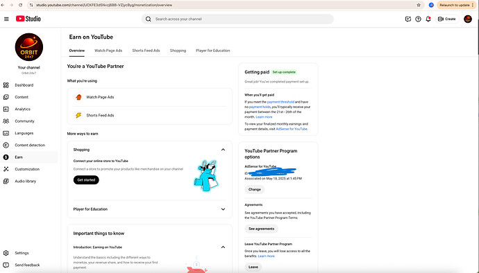Open Dashboard in the sidebar
The image size is (479, 273).
click(29, 85)
